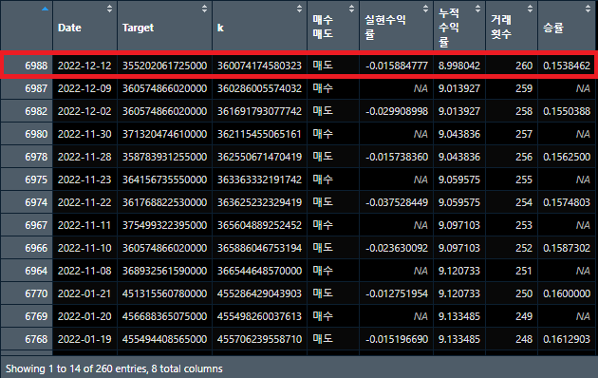Click trade count 260

point(524,66)
